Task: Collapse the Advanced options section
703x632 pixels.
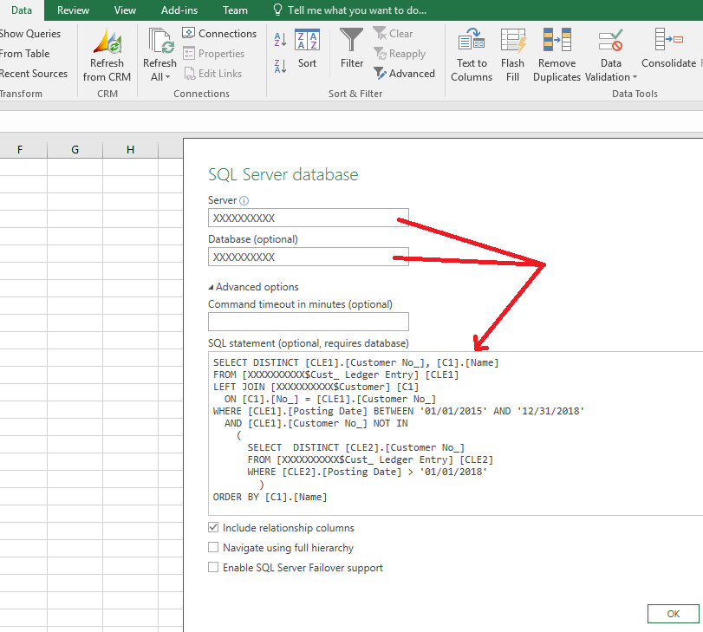Action: point(211,287)
